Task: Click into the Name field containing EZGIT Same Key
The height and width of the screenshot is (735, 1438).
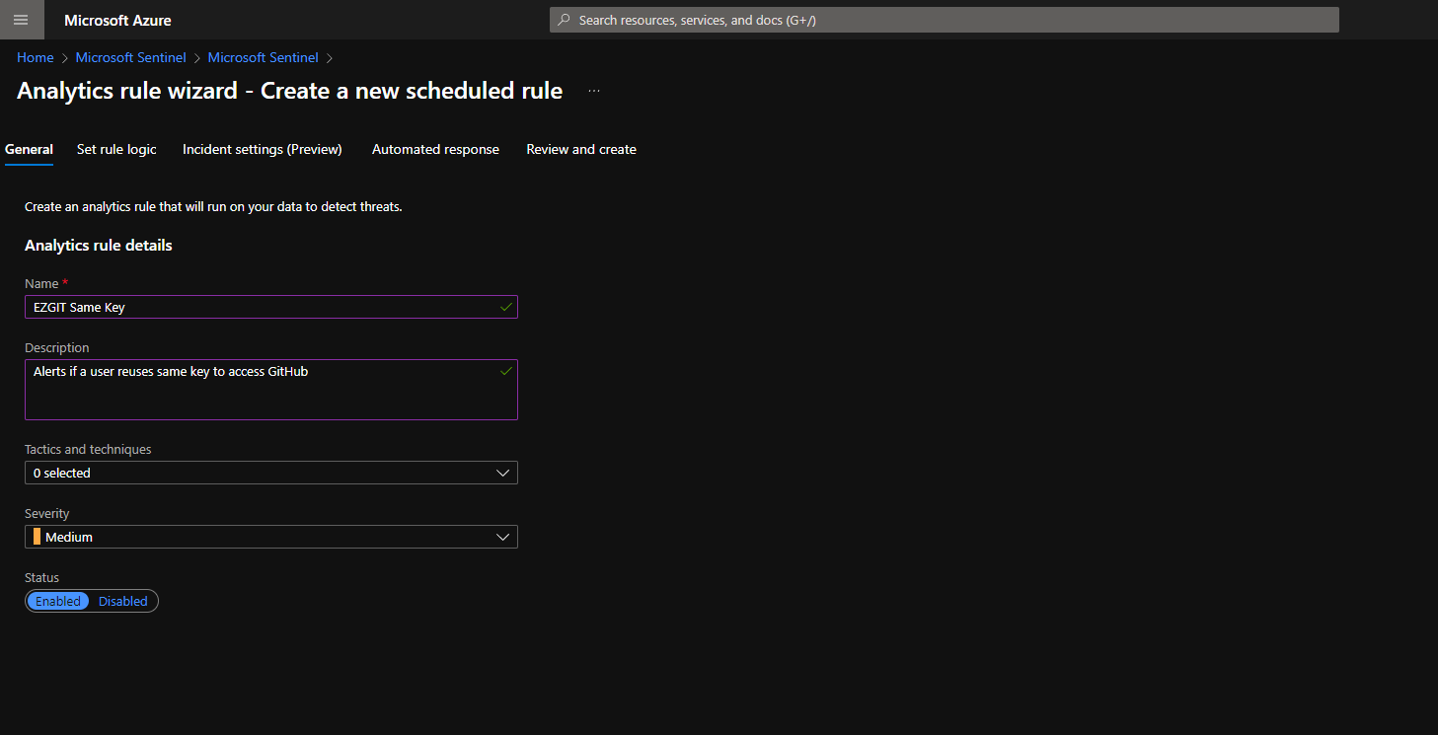Action: click(x=271, y=307)
